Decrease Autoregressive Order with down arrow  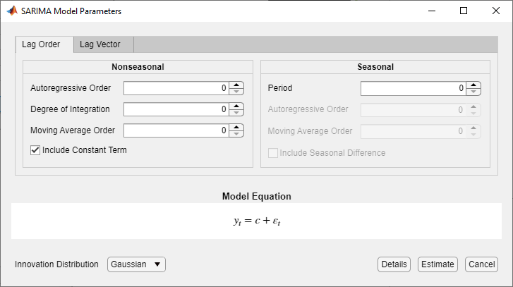point(236,92)
